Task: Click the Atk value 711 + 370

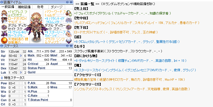Action: tap(43, 51)
